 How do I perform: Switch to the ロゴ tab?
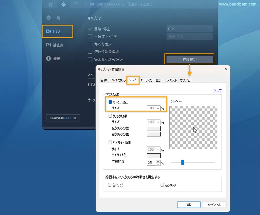click(x=158, y=80)
